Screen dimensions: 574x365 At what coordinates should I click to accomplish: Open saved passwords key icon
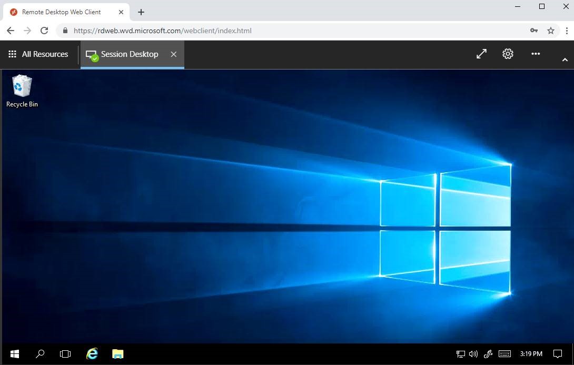click(x=534, y=31)
